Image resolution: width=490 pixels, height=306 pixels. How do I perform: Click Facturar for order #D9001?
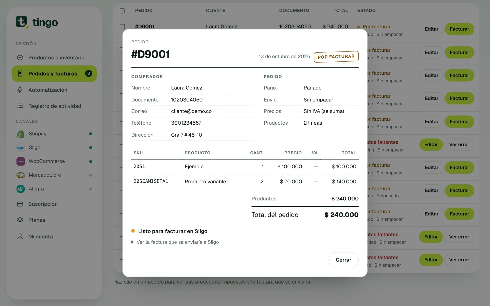459,29
